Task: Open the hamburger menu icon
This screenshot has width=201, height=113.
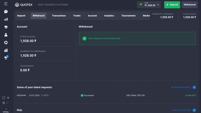Action: point(6,4)
